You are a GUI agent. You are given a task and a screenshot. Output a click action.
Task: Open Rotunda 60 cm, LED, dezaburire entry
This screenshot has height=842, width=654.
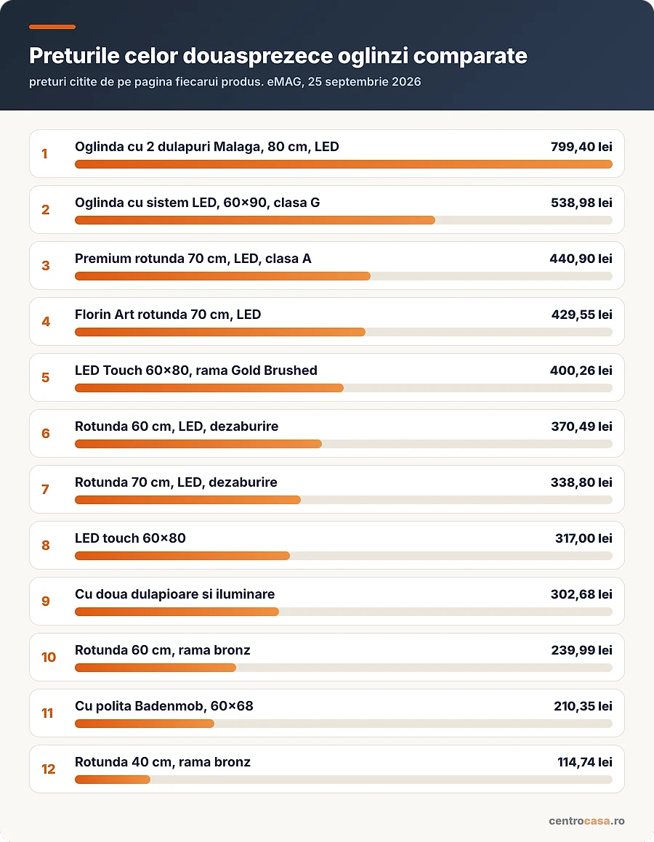pos(176,426)
